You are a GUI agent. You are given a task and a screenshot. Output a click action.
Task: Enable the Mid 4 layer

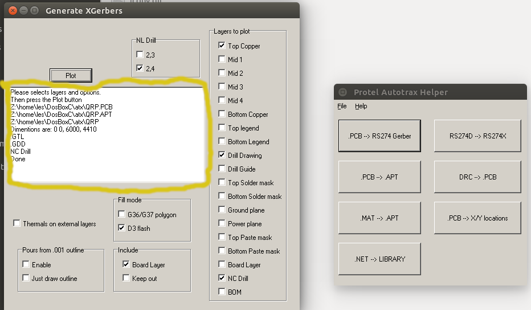[x=222, y=100]
